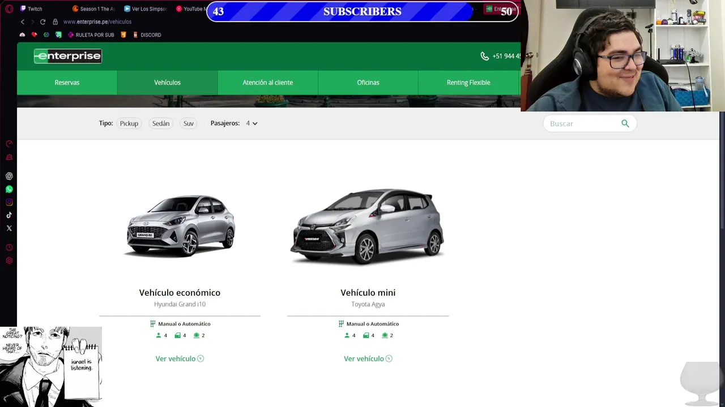The image size is (725, 407).
Task: Toggle the Sedán type filter
Action: click(x=161, y=123)
